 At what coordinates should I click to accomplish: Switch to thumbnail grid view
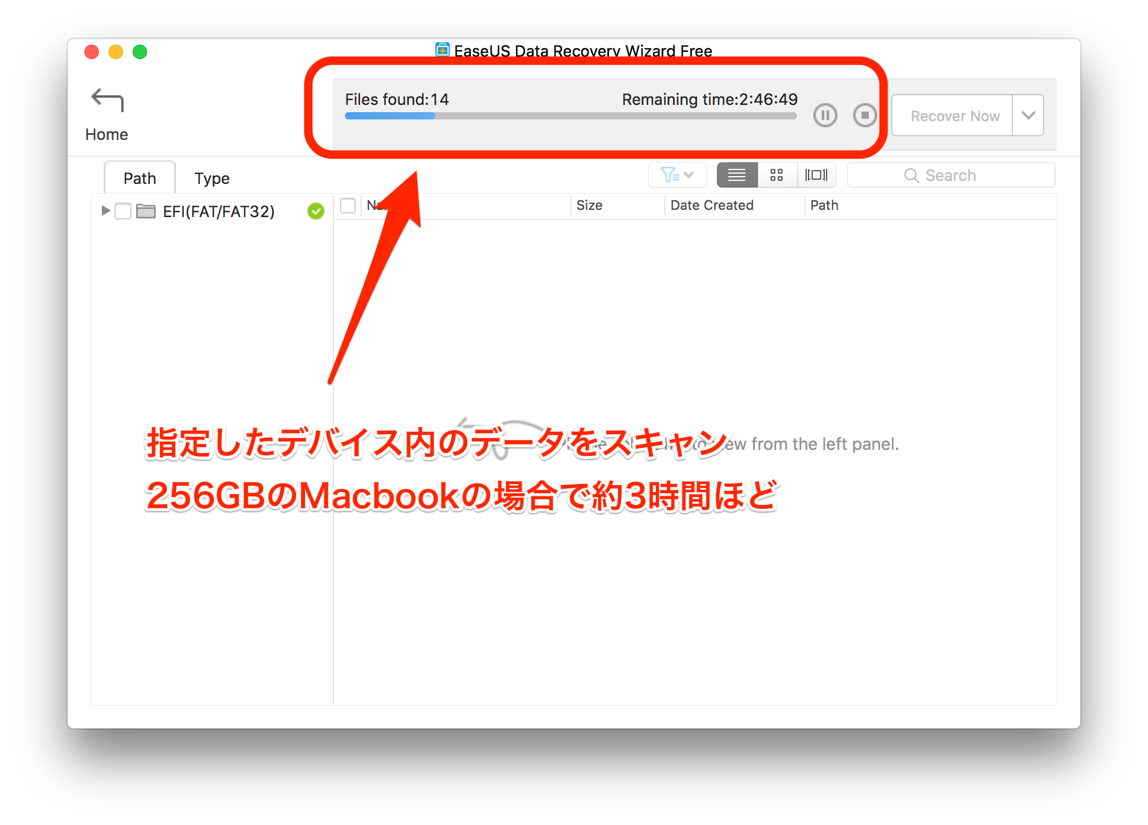[777, 175]
